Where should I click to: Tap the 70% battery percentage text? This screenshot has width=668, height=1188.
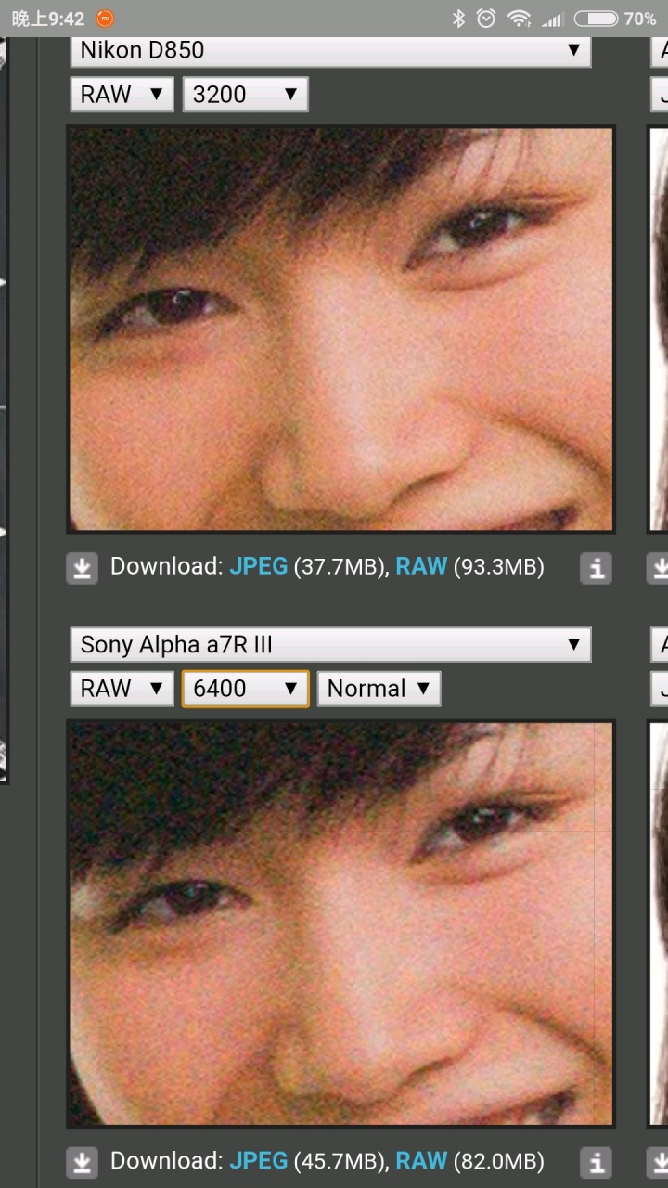point(640,19)
